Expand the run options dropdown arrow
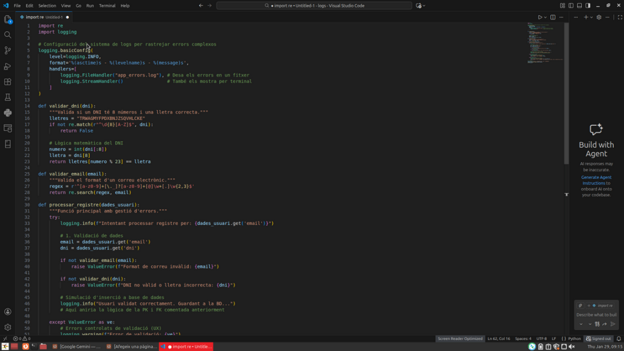624x351 pixels. coord(545,17)
